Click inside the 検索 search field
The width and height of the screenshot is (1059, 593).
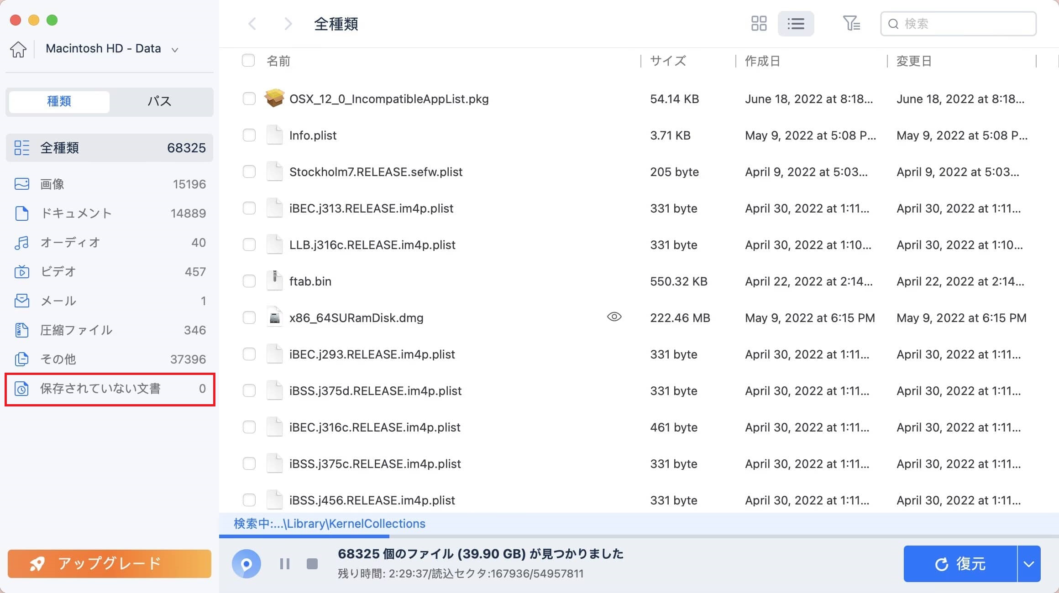tap(959, 24)
